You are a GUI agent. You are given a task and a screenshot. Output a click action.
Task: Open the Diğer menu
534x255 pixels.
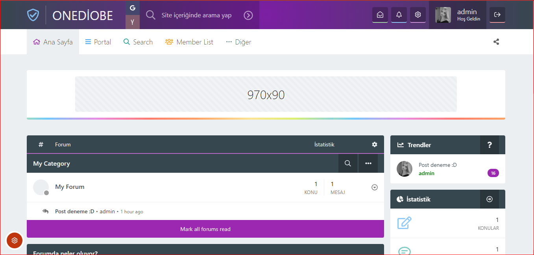pos(238,42)
